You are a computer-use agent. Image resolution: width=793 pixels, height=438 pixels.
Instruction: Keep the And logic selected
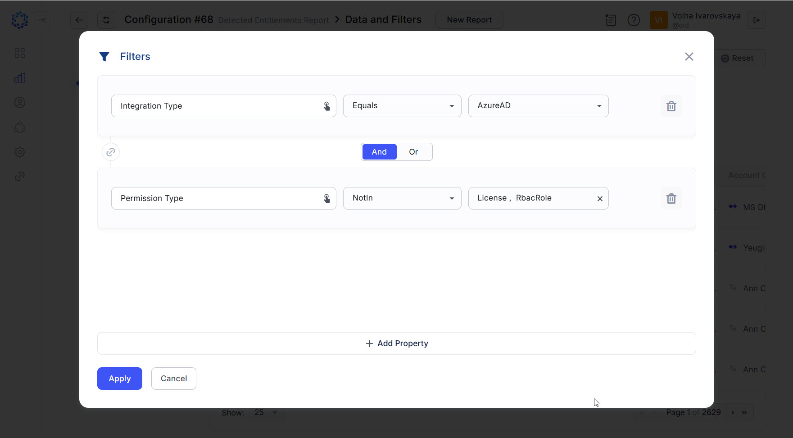pyautogui.click(x=379, y=152)
